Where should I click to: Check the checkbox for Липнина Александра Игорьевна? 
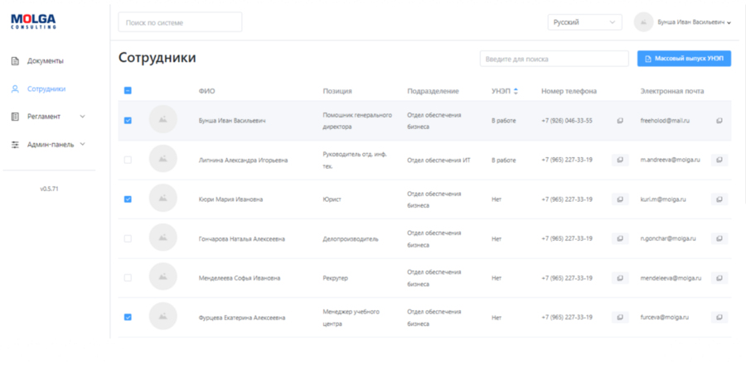[x=128, y=161]
